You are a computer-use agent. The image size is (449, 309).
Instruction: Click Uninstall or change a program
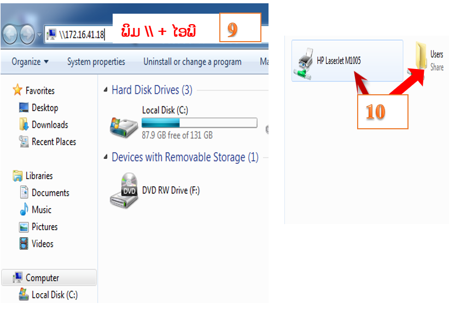[192, 62]
